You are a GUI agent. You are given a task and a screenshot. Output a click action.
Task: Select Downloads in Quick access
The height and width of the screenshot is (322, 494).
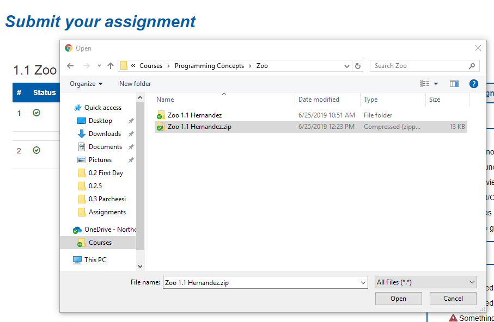pos(105,134)
